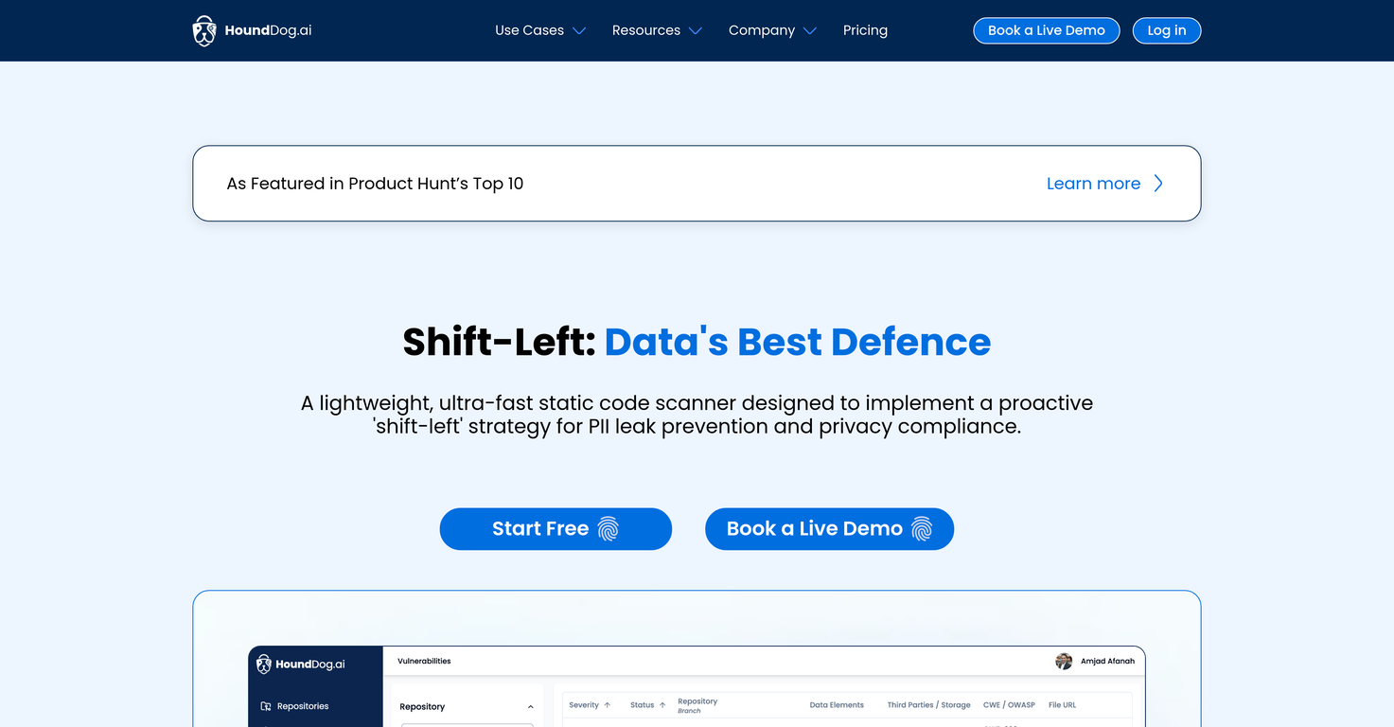This screenshot has width=1394, height=727.
Task: Collapse the Repository filter panel
Action: coord(530,707)
